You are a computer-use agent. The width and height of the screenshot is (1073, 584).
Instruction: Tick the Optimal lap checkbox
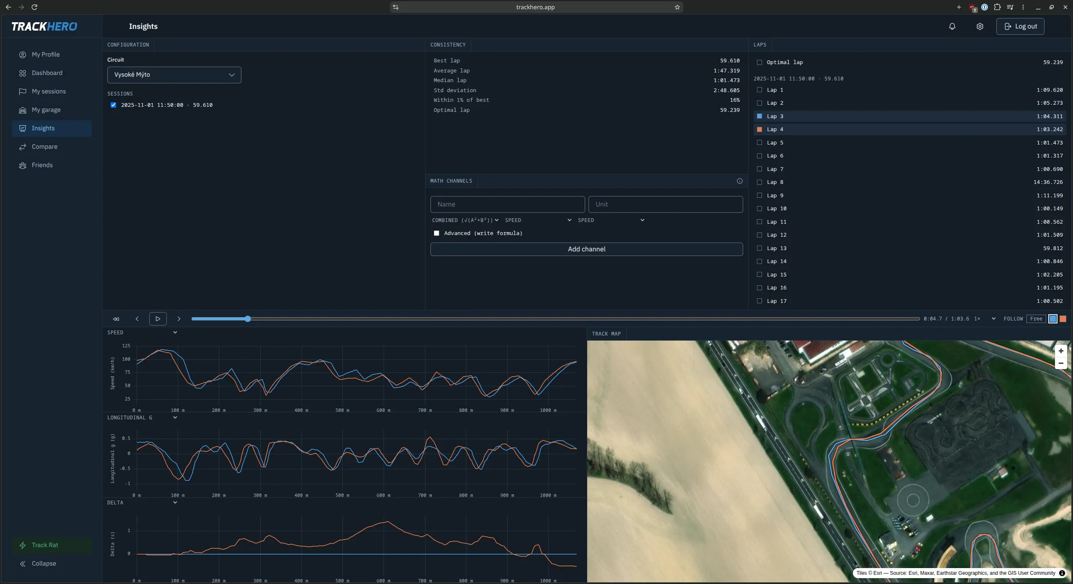coord(759,62)
